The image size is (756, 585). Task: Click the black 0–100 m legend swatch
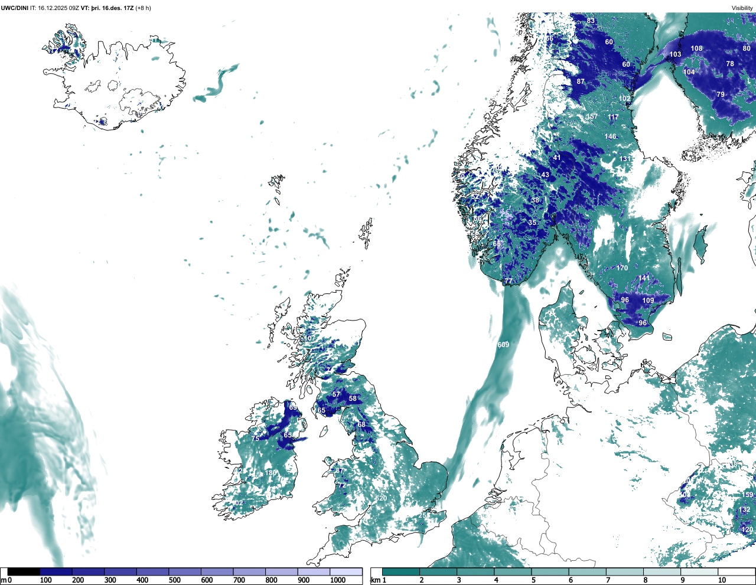tap(24, 571)
